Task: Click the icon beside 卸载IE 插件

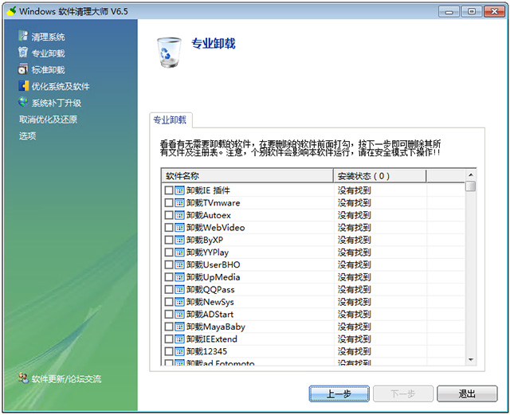Action: click(x=179, y=190)
